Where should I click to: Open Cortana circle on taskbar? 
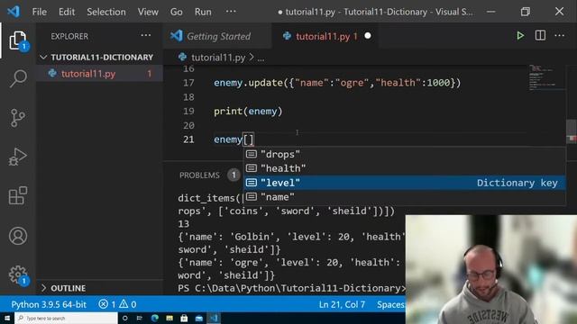[124, 318]
